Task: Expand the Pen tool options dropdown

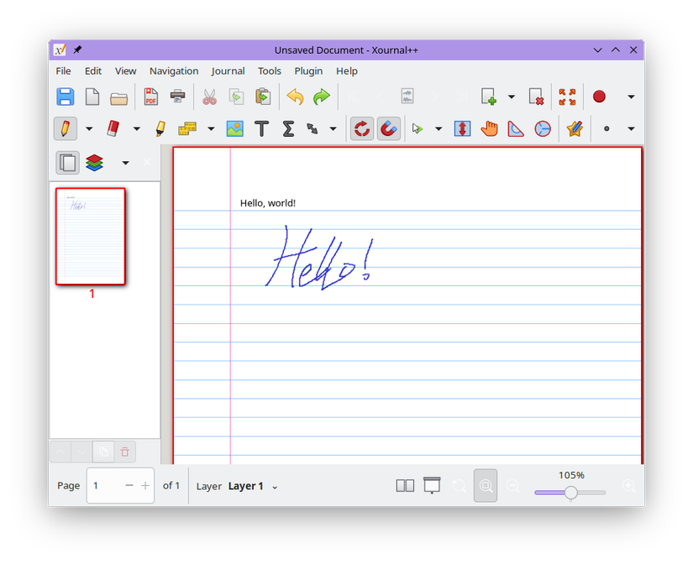Action: point(89,129)
